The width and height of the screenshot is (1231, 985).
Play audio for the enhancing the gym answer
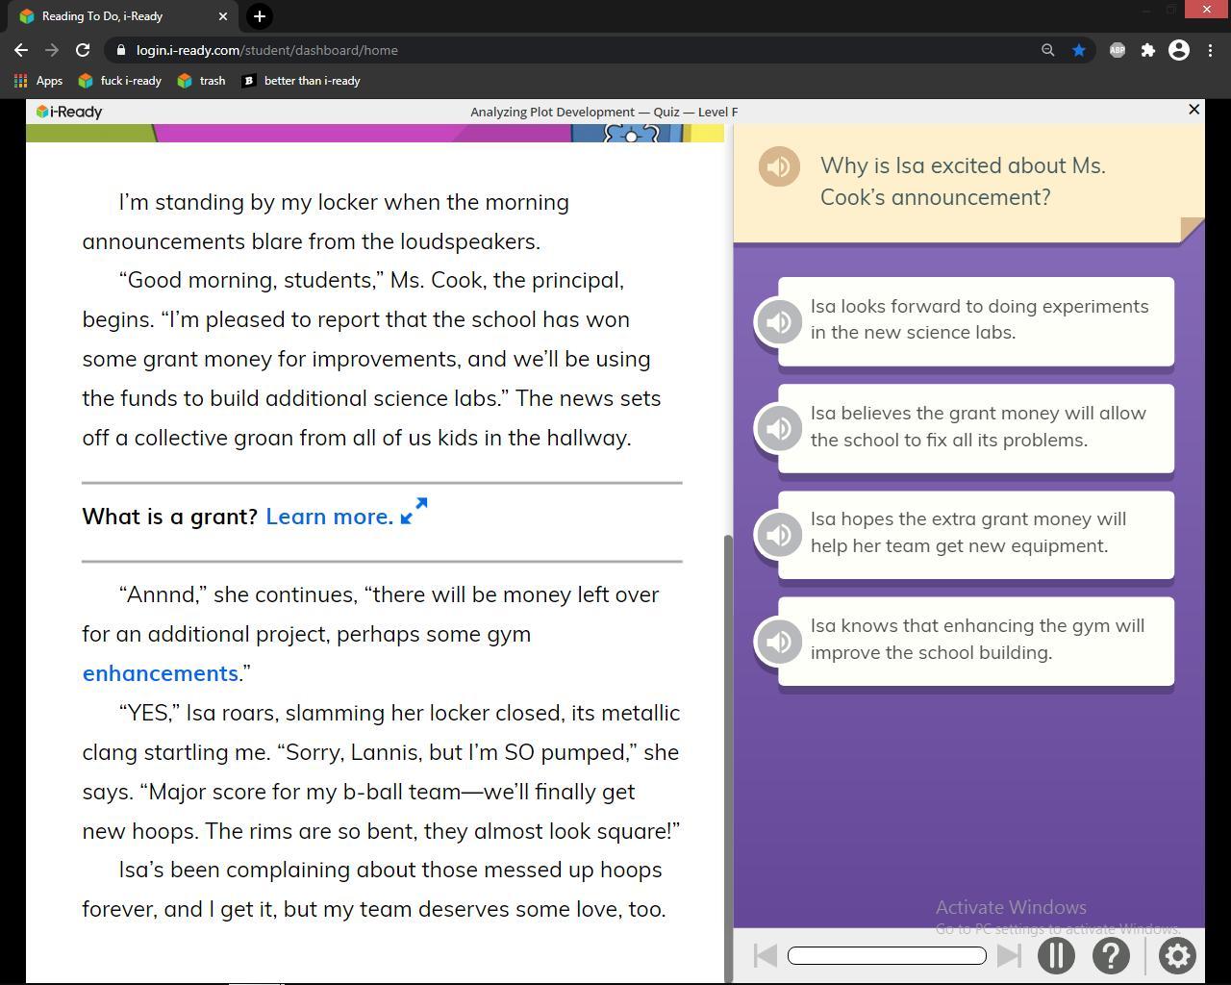[779, 642]
